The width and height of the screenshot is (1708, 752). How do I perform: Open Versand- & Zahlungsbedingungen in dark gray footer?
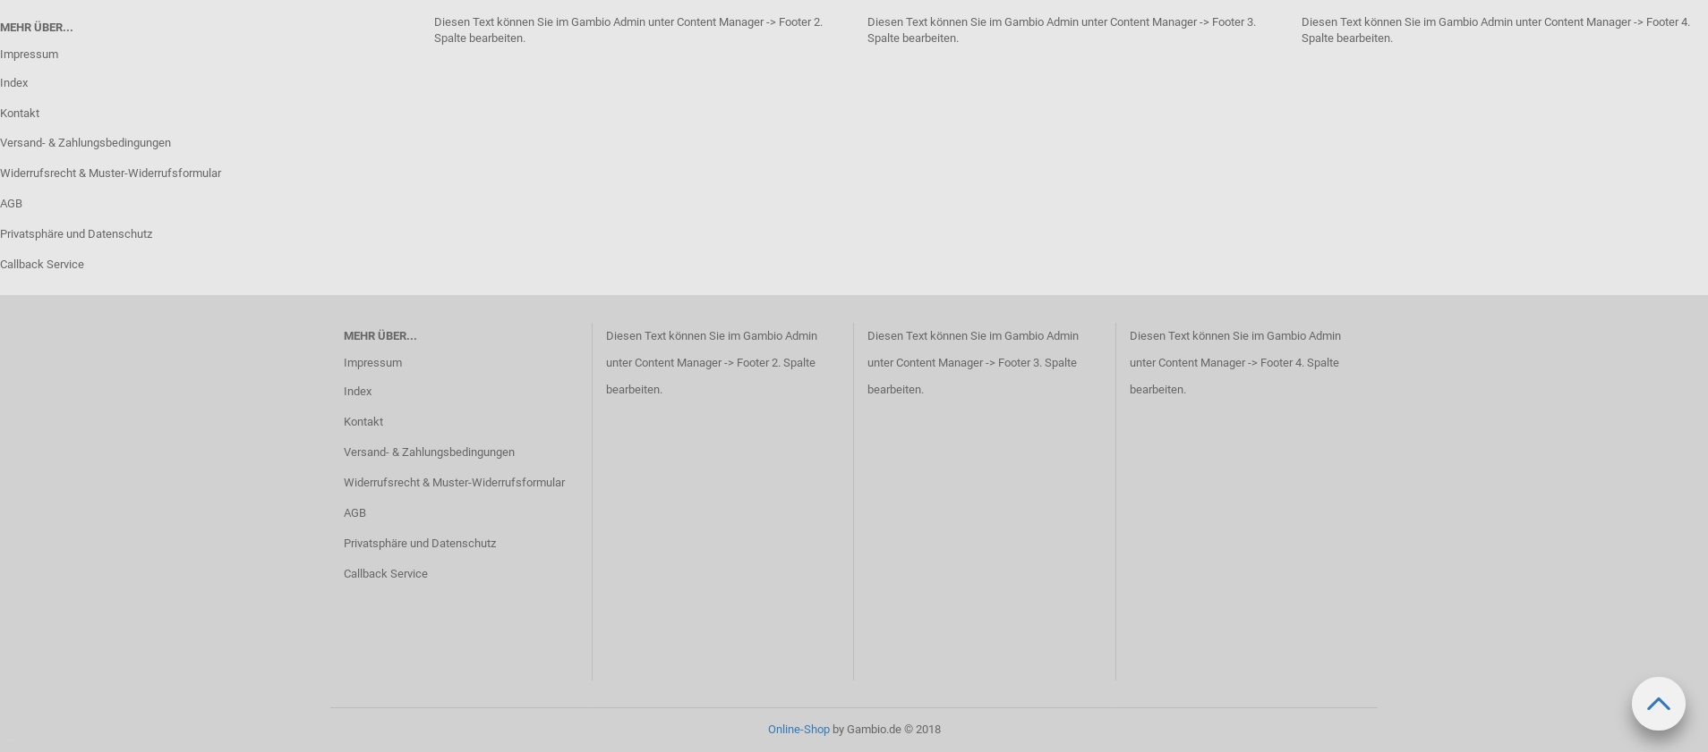[429, 452]
